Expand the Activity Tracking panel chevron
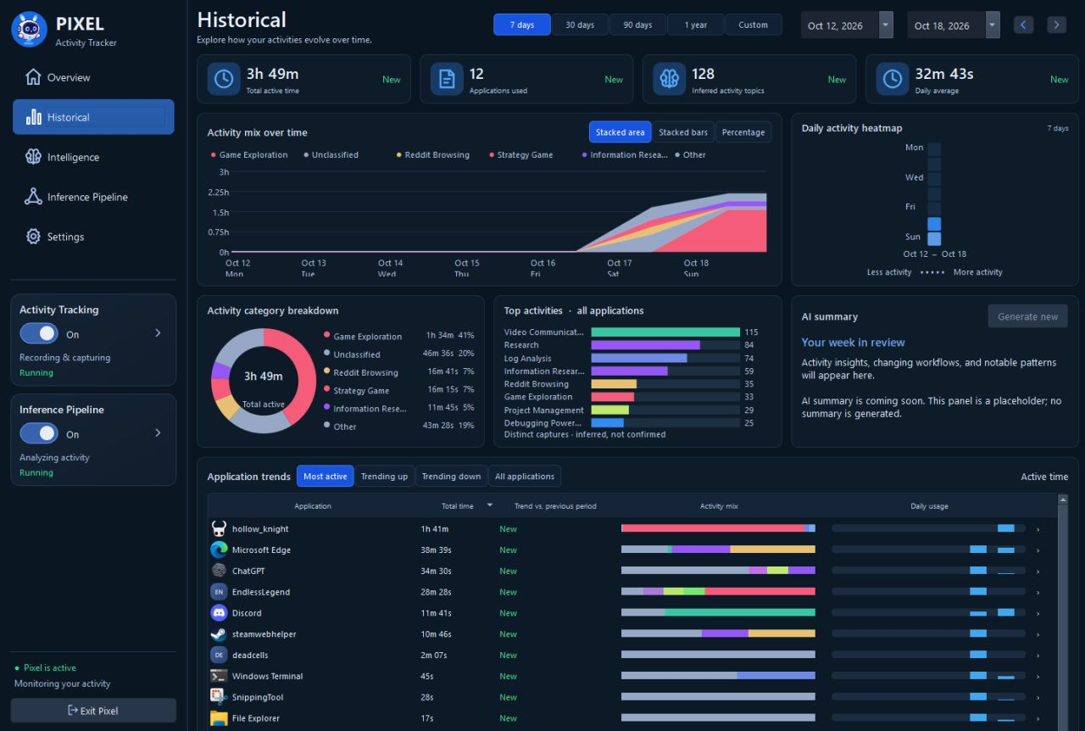The image size is (1085, 731). pyautogui.click(x=158, y=333)
